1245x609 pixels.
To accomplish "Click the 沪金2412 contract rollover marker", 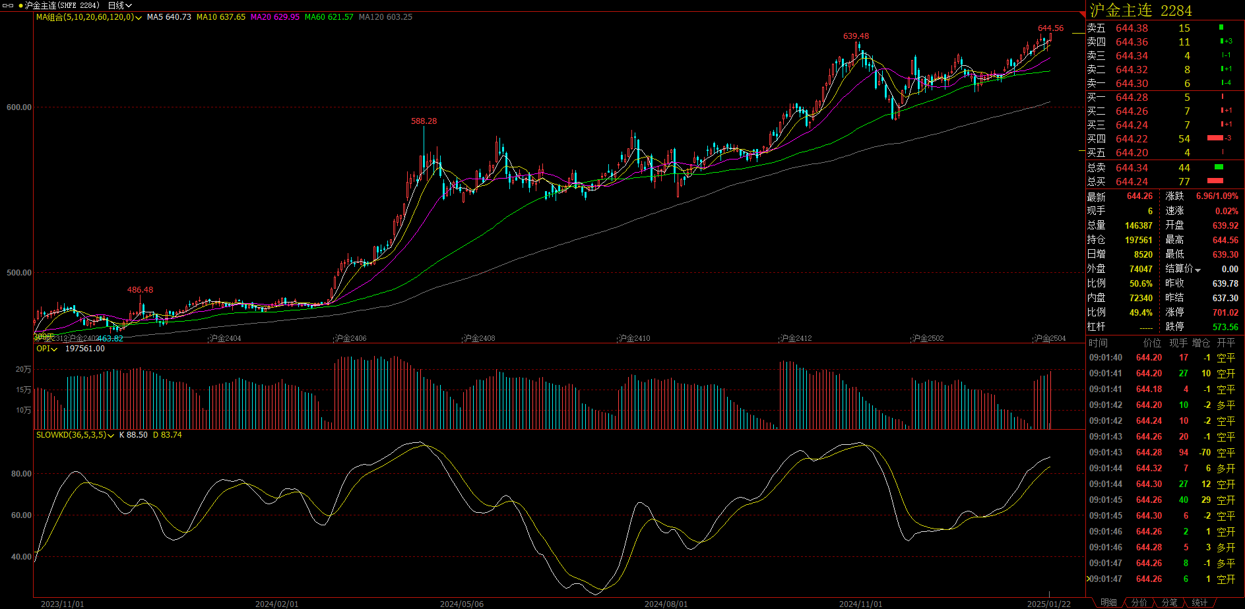I will tap(796, 338).
